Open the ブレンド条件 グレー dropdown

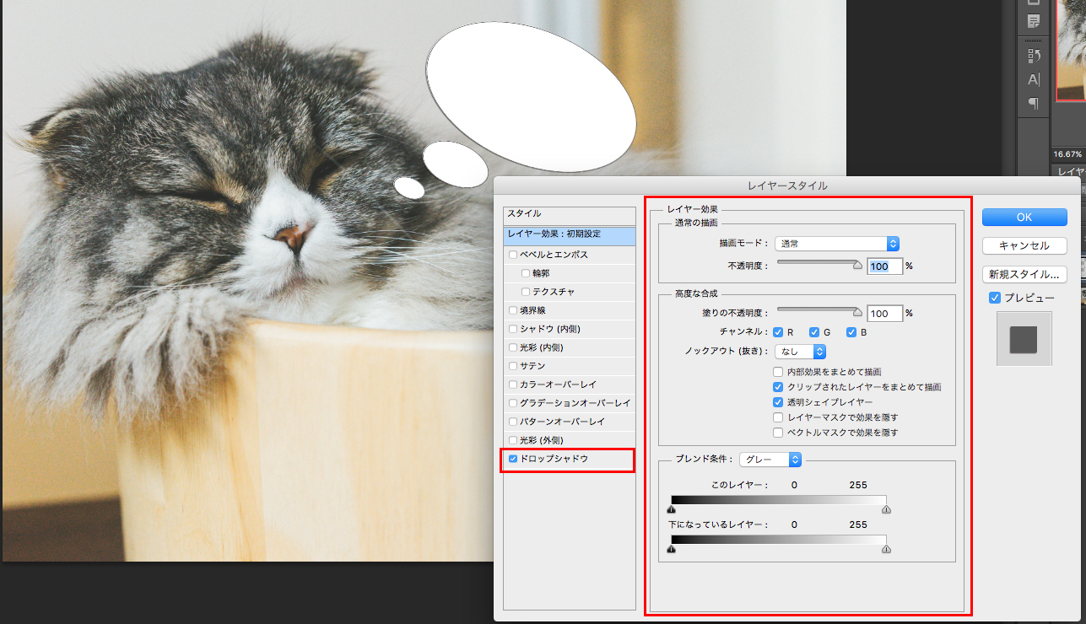pos(770,460)
